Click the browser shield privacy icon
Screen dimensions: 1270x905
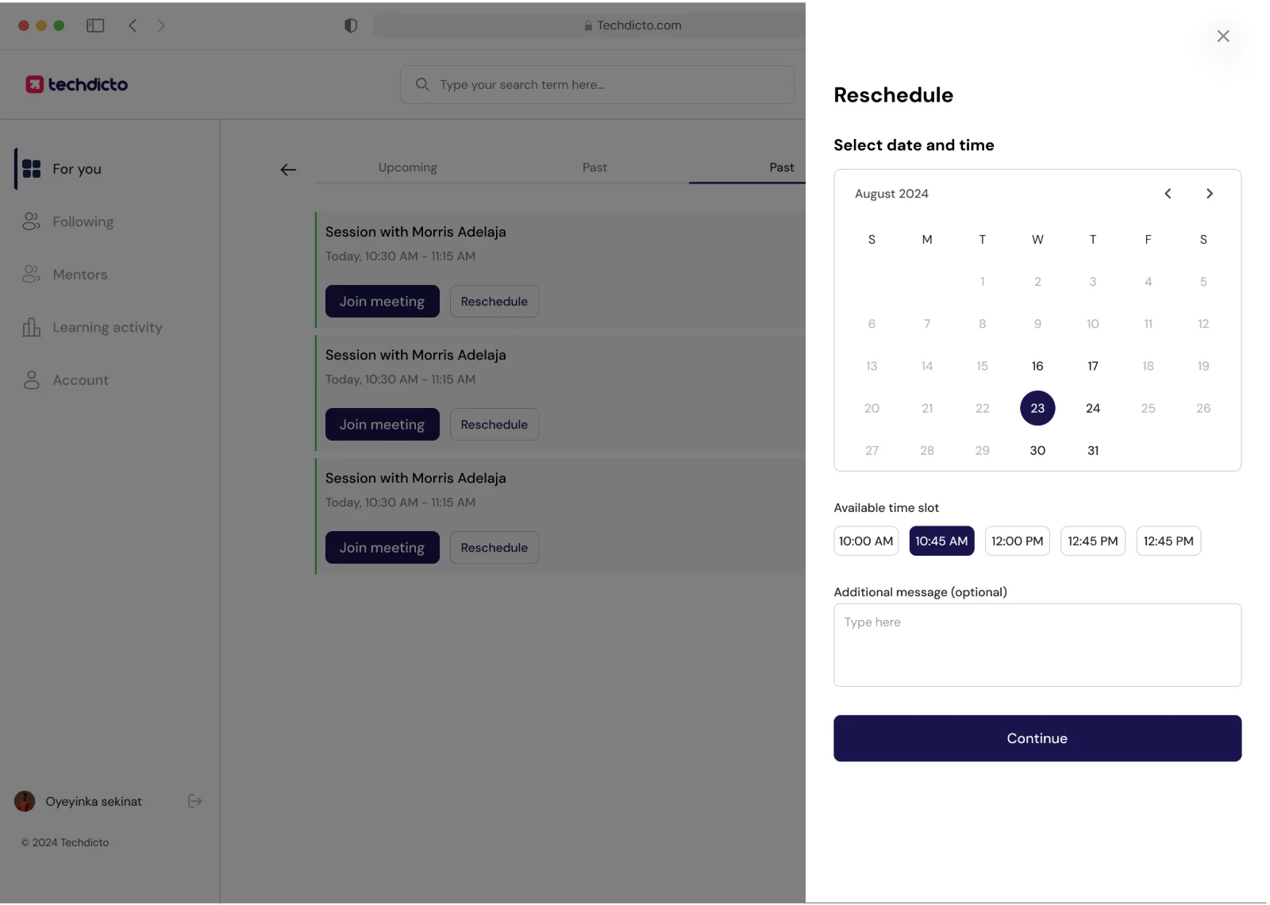pyautogui.click(x=350, y=25)
